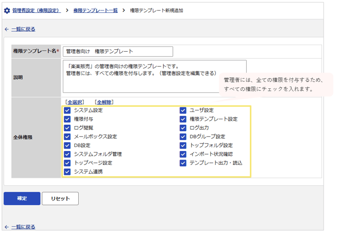Click 全選択 link
Viewport: 337px width, 234px height.
[75, 102]
